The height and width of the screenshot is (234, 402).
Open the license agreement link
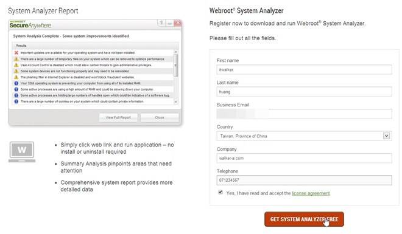click(x=311, y=193)
